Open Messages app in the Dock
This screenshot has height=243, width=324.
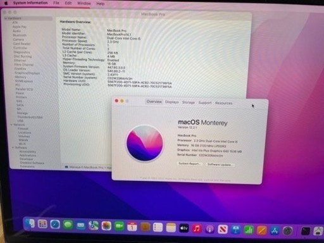(68, 225)
